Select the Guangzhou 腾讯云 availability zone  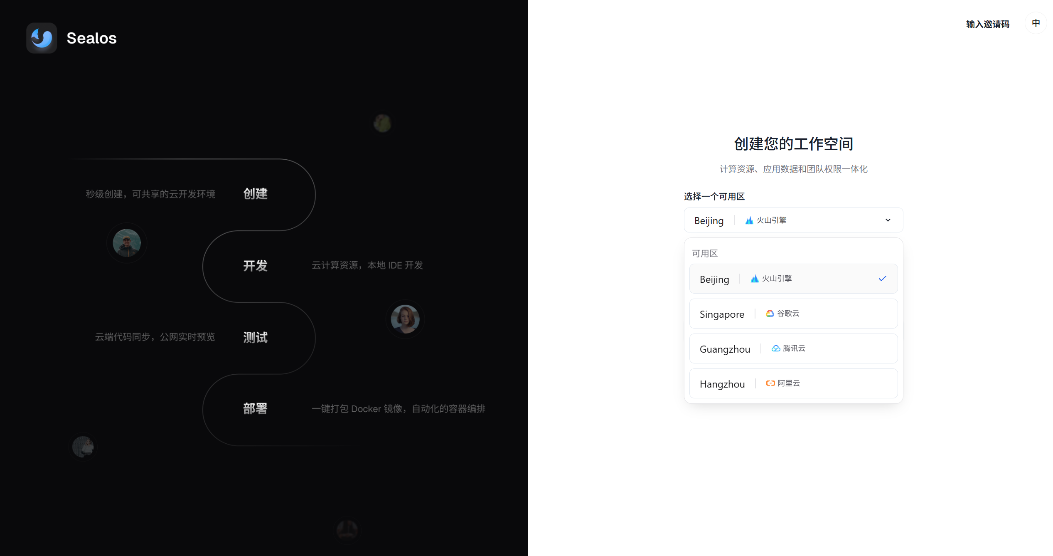(793, 348)
